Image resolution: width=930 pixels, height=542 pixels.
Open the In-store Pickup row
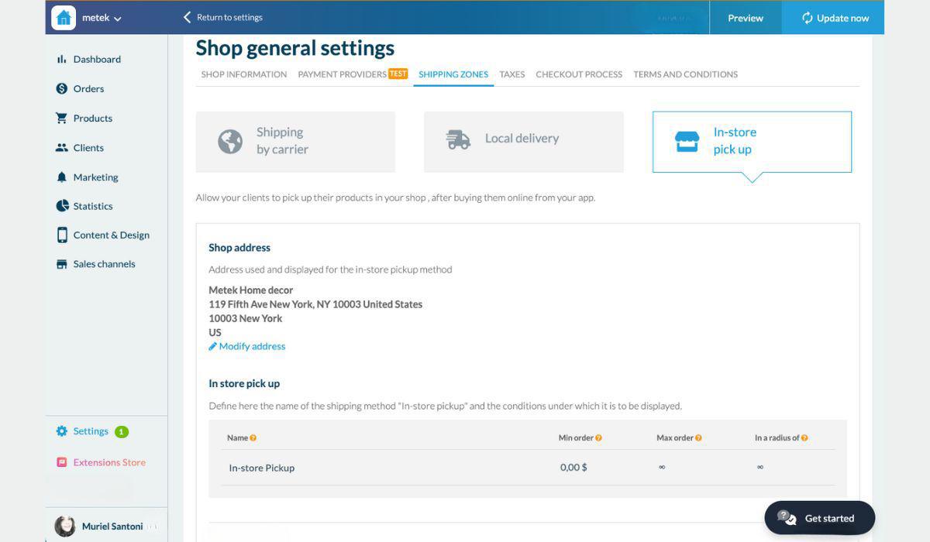tap(262, 468)
